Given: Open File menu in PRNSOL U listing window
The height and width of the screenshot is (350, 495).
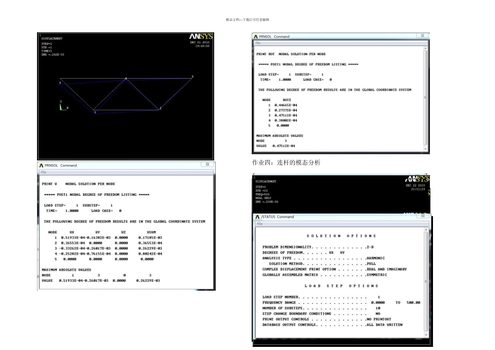Looking at the screenshot, I should point(44,172).
